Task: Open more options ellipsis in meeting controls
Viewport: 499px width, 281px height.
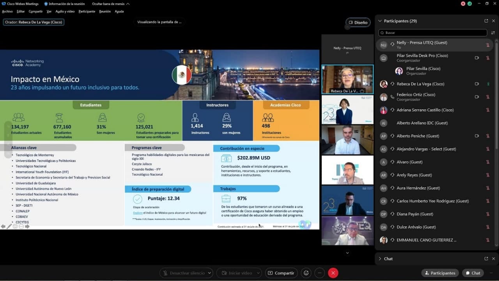Action: click(x=320, y=273)
